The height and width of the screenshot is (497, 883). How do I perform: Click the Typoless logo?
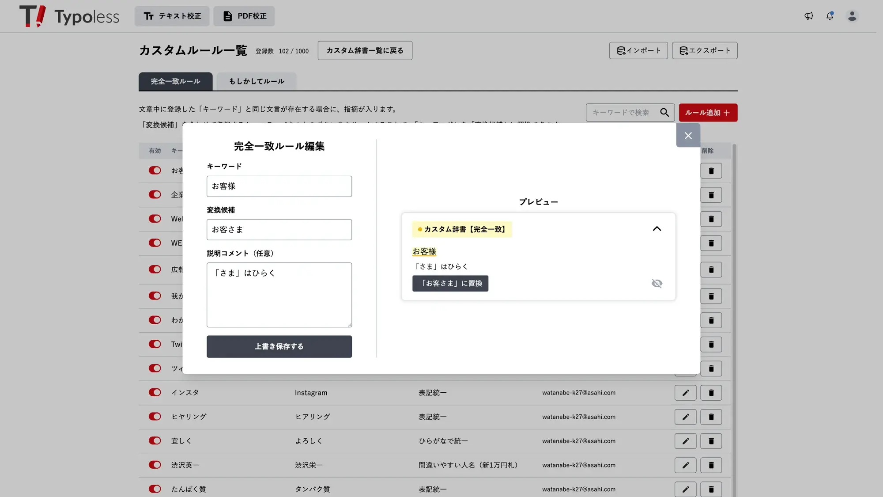coord(69,16)
